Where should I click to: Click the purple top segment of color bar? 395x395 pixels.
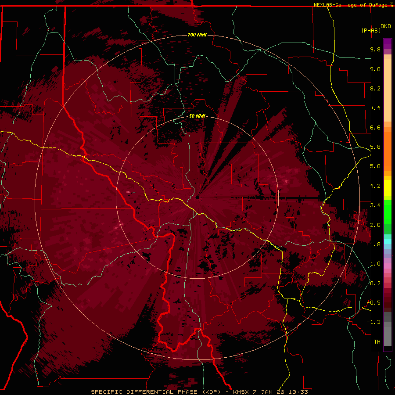[x=388, y=44]
